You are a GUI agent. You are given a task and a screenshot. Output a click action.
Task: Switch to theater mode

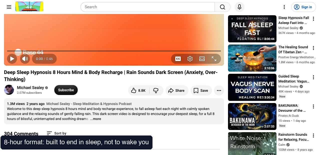click(202, 59)
